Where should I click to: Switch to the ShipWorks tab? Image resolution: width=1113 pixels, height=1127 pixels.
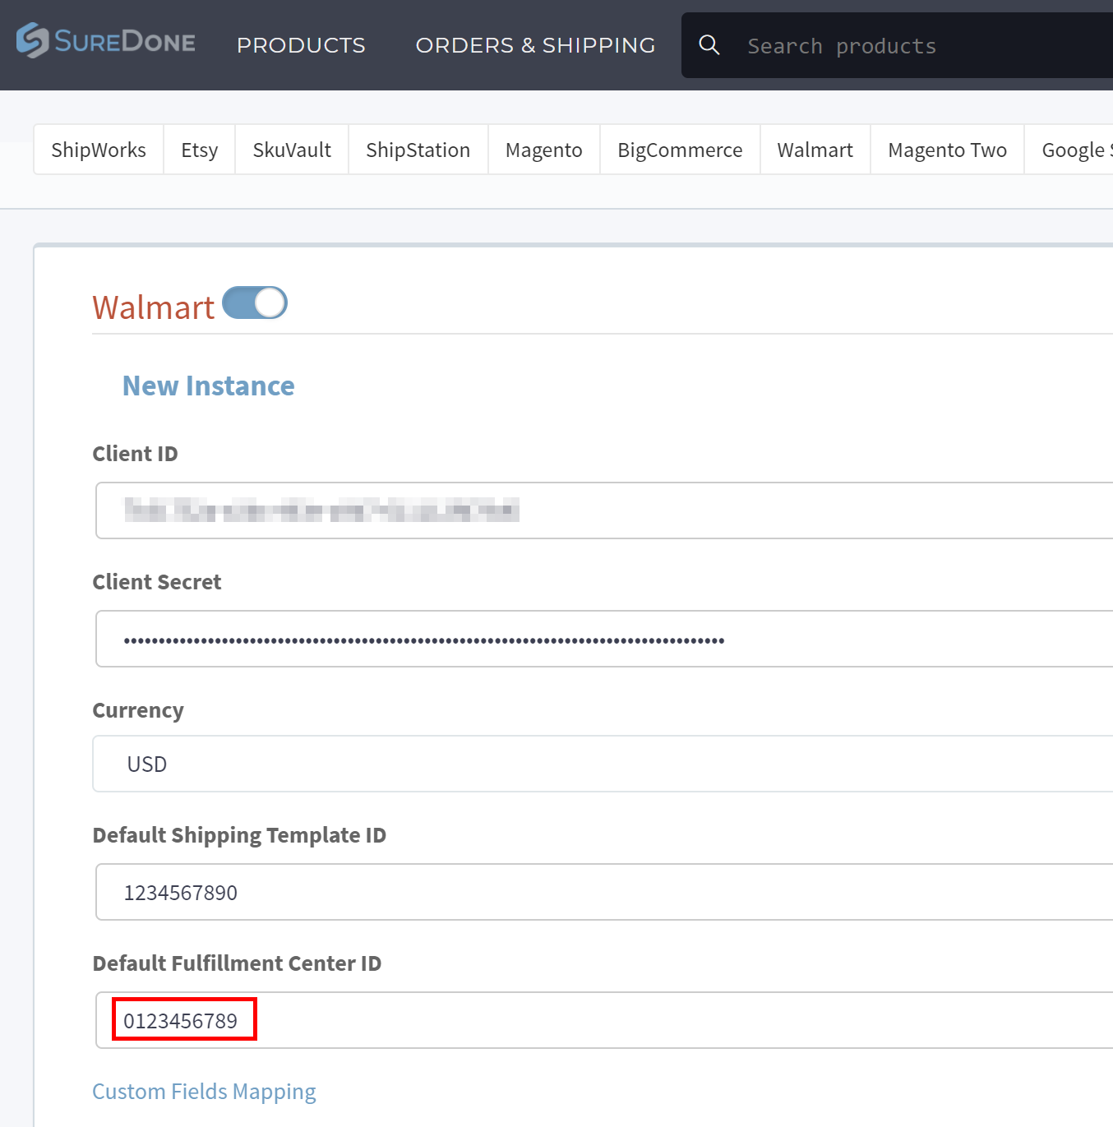click(x=98, y=149)
